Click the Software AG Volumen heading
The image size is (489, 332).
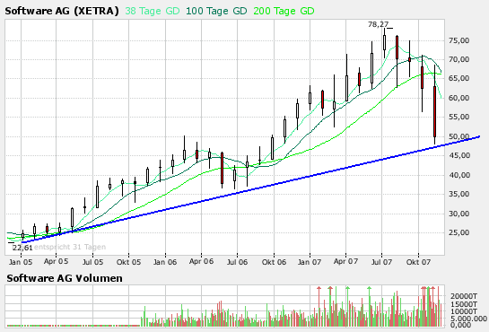click(65, 278)
